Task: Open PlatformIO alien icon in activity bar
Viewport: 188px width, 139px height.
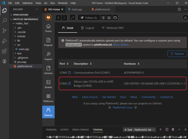Action: [x=4, y=61]
